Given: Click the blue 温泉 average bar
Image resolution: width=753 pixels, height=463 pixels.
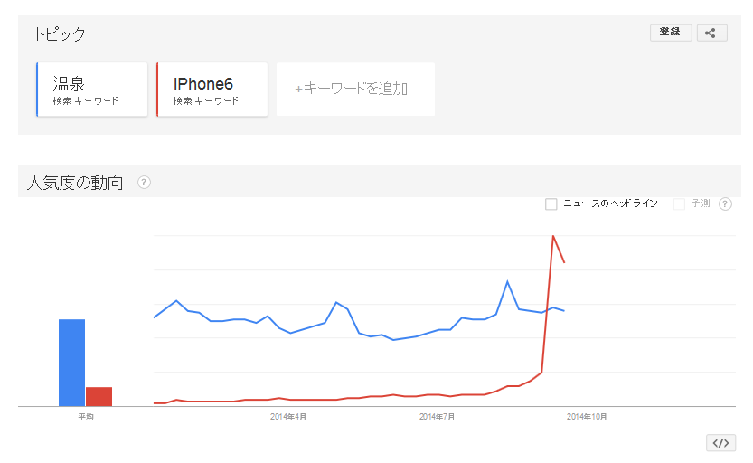Looking at the screenshot, I should (x=72, y=363).
